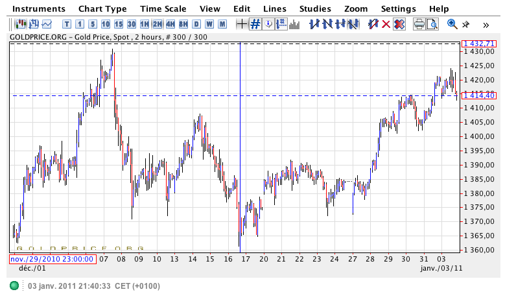Click the pin toolbar icon
The image size is (516, 294).
[465, 25]
